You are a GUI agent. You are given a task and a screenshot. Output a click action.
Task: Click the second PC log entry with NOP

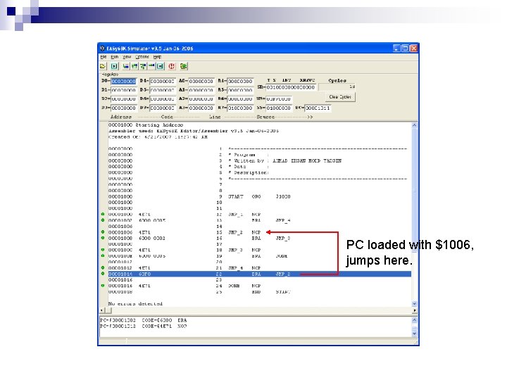[144, 327]
